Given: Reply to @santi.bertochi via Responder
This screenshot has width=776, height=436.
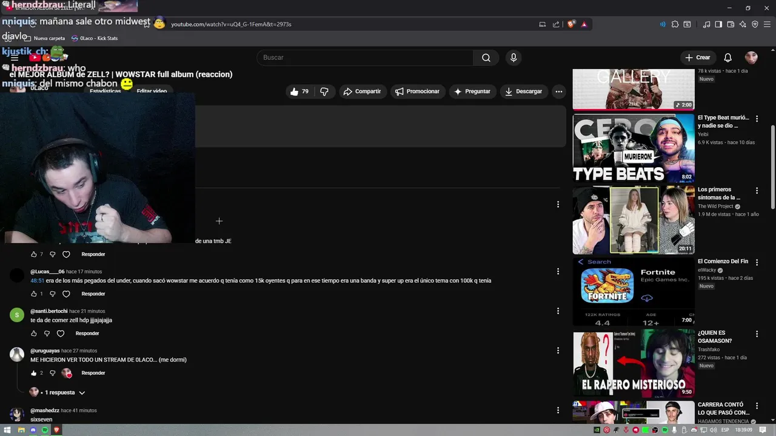Looking at the screenshot, I should coord(87,334).
